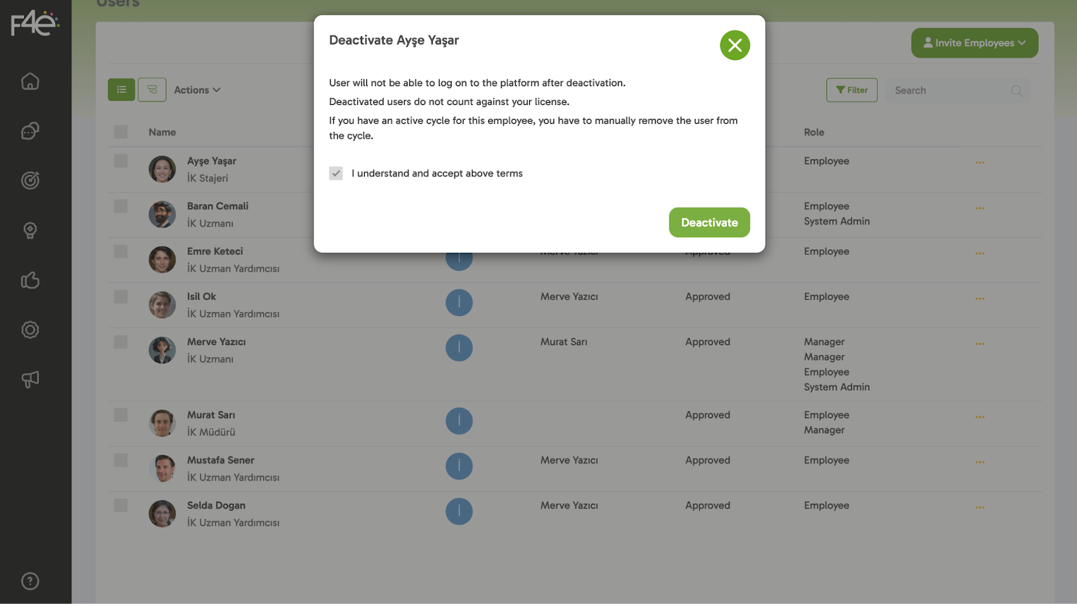Expand the Actions dropdown
This screenshot has height=604, width=1077.
[197, 90]
